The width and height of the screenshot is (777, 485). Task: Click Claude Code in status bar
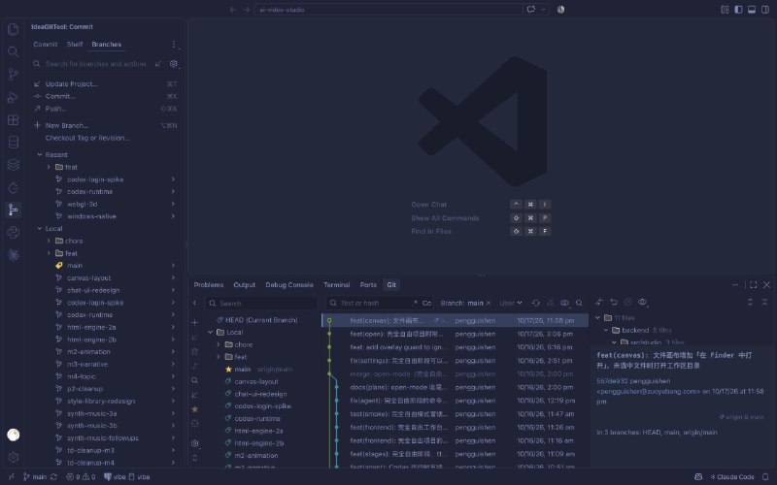tap(732, 476)
